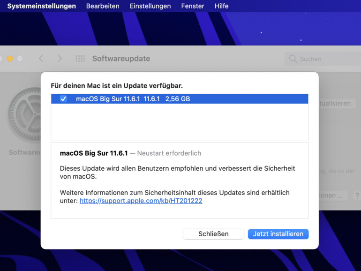Click the back arrow in Softwareupdate toolbar
Image resolution: width=361 pixels, height=271 pixels.
coord(41,59)
